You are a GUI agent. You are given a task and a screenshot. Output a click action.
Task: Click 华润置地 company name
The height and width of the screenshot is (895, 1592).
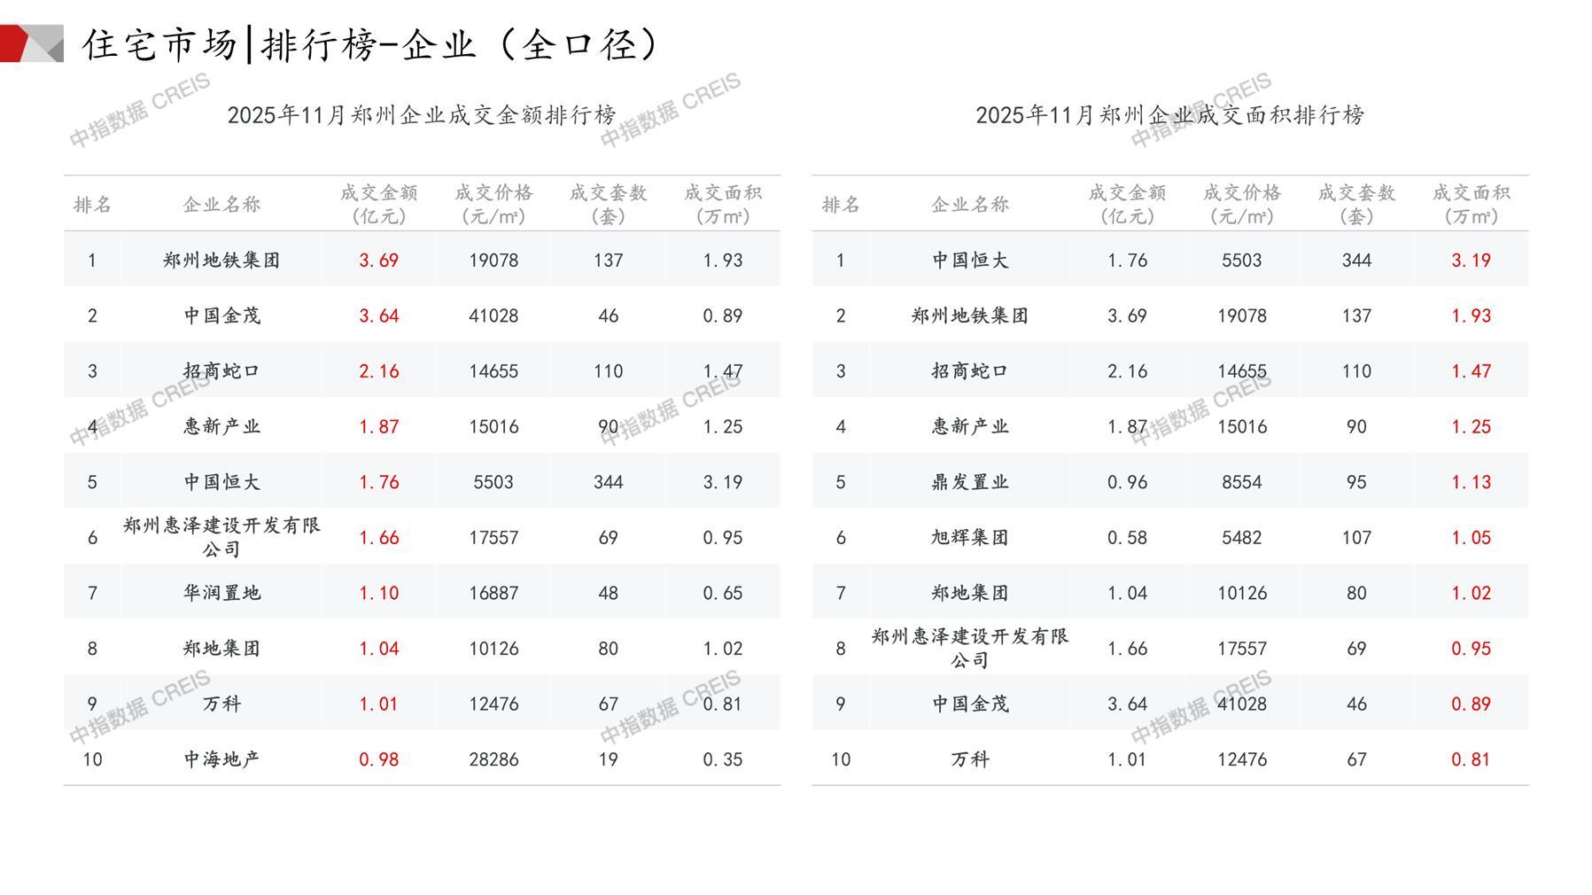pyautogui.click(x=221, y=593)
